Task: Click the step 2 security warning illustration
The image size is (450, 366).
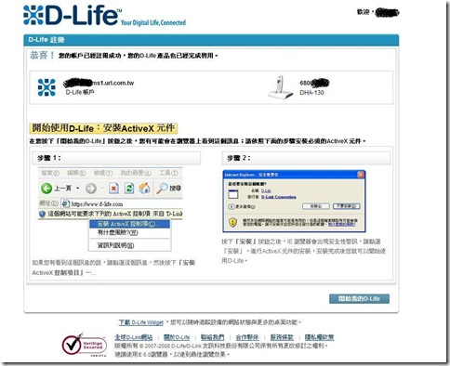Action: 294,202
